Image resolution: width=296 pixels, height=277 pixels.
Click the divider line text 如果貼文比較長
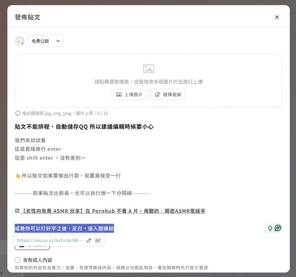(82, 193)
